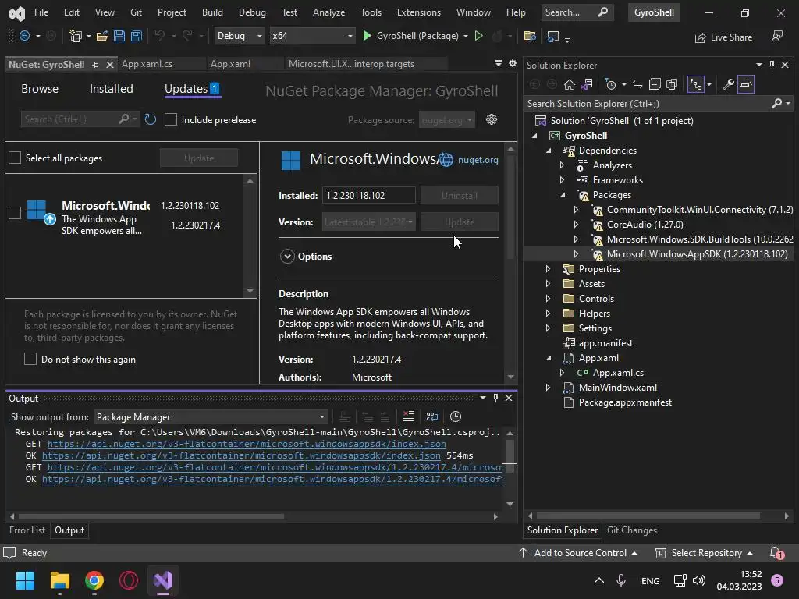This screenshot has height=599, width=799.
Task: Switch between solutions and folder views
Action: pyautogui.click(x=587, y=84)
